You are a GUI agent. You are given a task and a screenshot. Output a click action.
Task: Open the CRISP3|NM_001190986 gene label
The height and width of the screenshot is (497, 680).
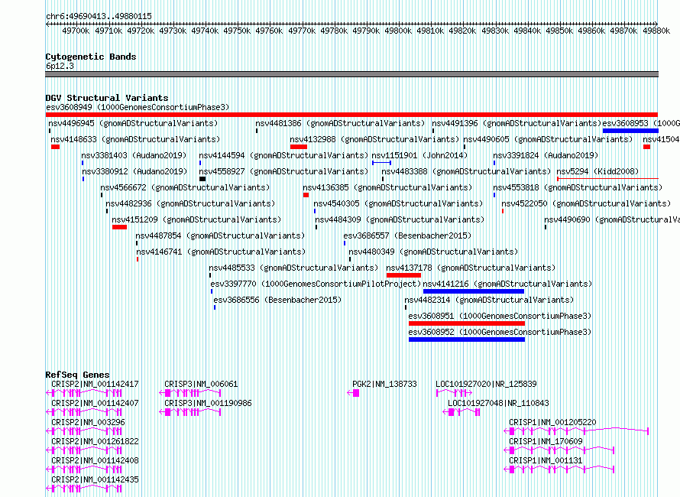click(208, 403)
